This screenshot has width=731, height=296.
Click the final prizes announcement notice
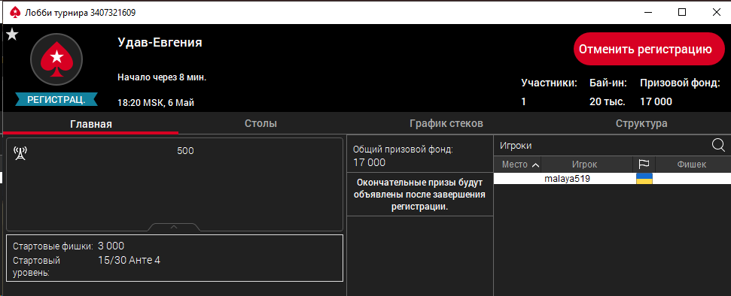click(419, 194)
